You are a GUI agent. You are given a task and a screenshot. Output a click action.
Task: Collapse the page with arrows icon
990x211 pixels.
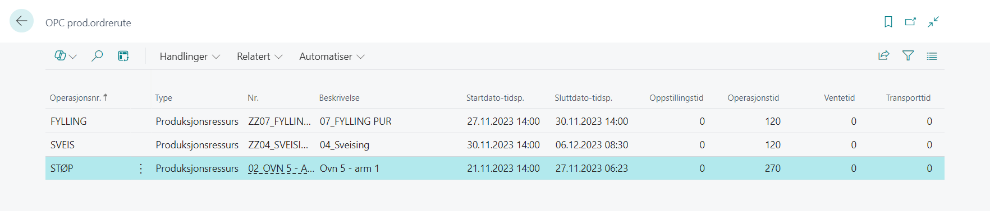pos(933,22)
